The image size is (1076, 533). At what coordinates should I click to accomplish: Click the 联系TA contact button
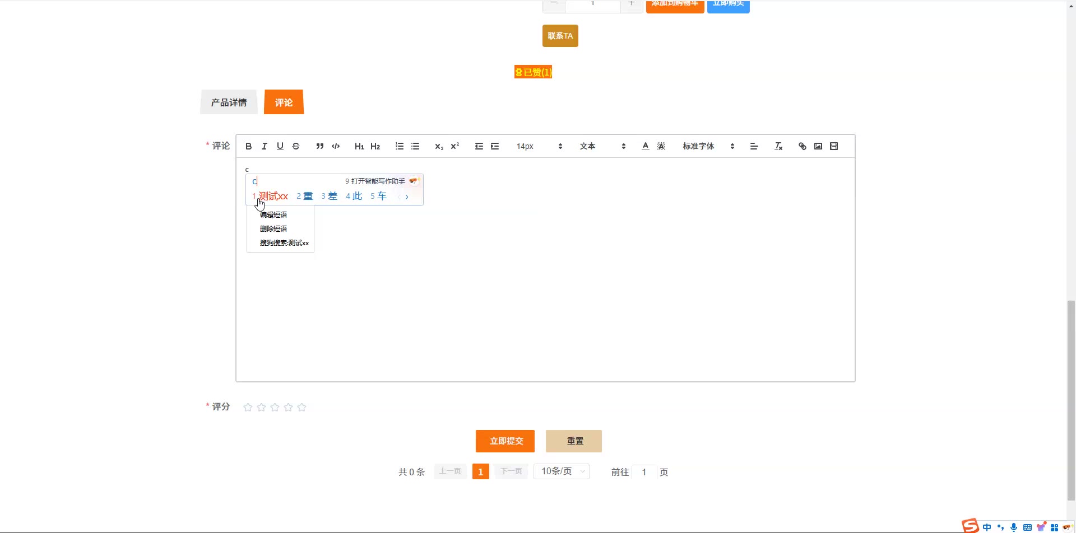[x=560, y=36]
